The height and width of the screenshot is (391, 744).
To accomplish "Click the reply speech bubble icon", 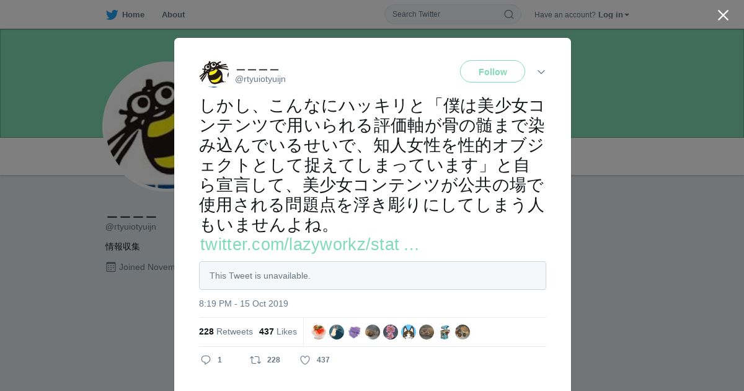I will pos(206,360).
